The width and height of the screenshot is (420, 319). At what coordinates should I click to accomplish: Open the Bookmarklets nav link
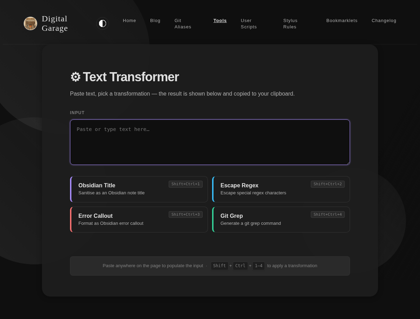pyautogui.click(x=342, y=21)
